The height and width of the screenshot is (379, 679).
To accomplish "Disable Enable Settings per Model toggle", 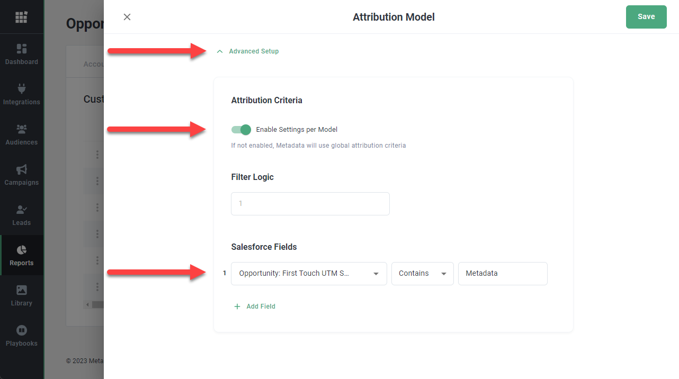I will pos(241,130).
